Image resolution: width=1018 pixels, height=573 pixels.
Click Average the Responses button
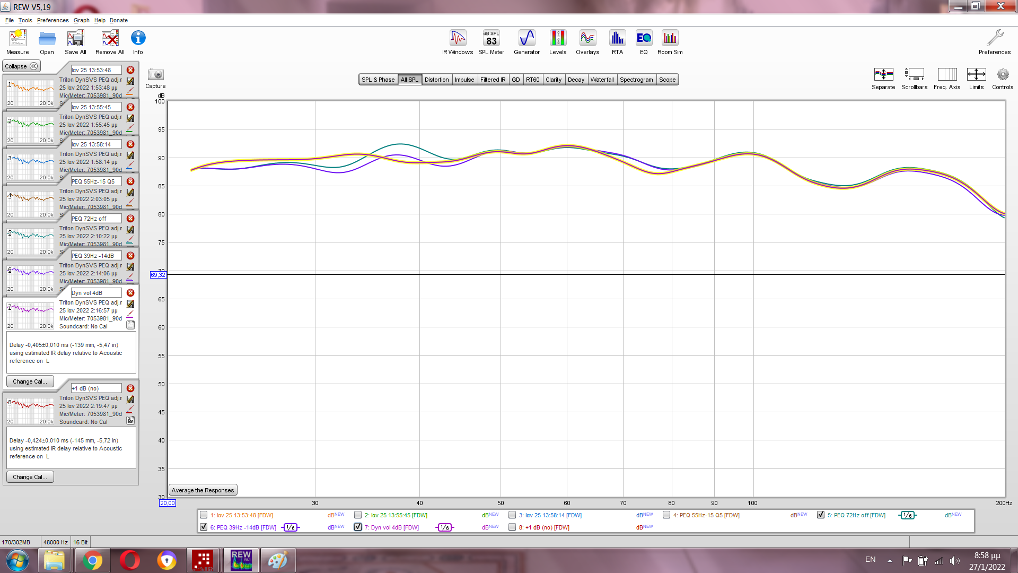pyautogui.click(x=203, y=490)
